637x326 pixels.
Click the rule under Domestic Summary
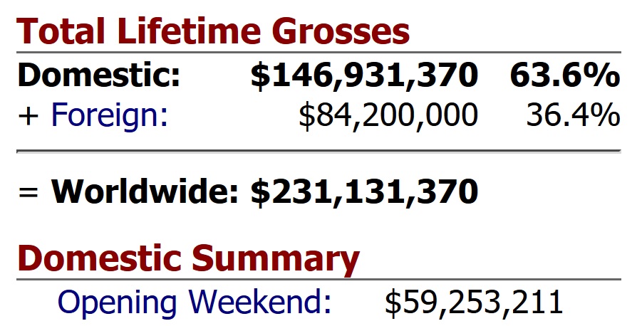[x=318, y=280]
